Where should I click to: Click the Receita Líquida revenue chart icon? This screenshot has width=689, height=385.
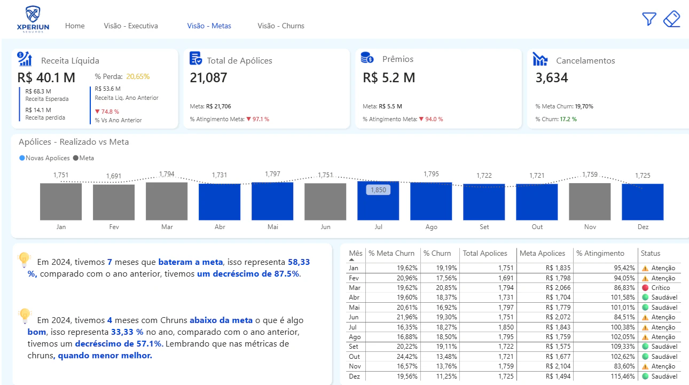(25, 59)
